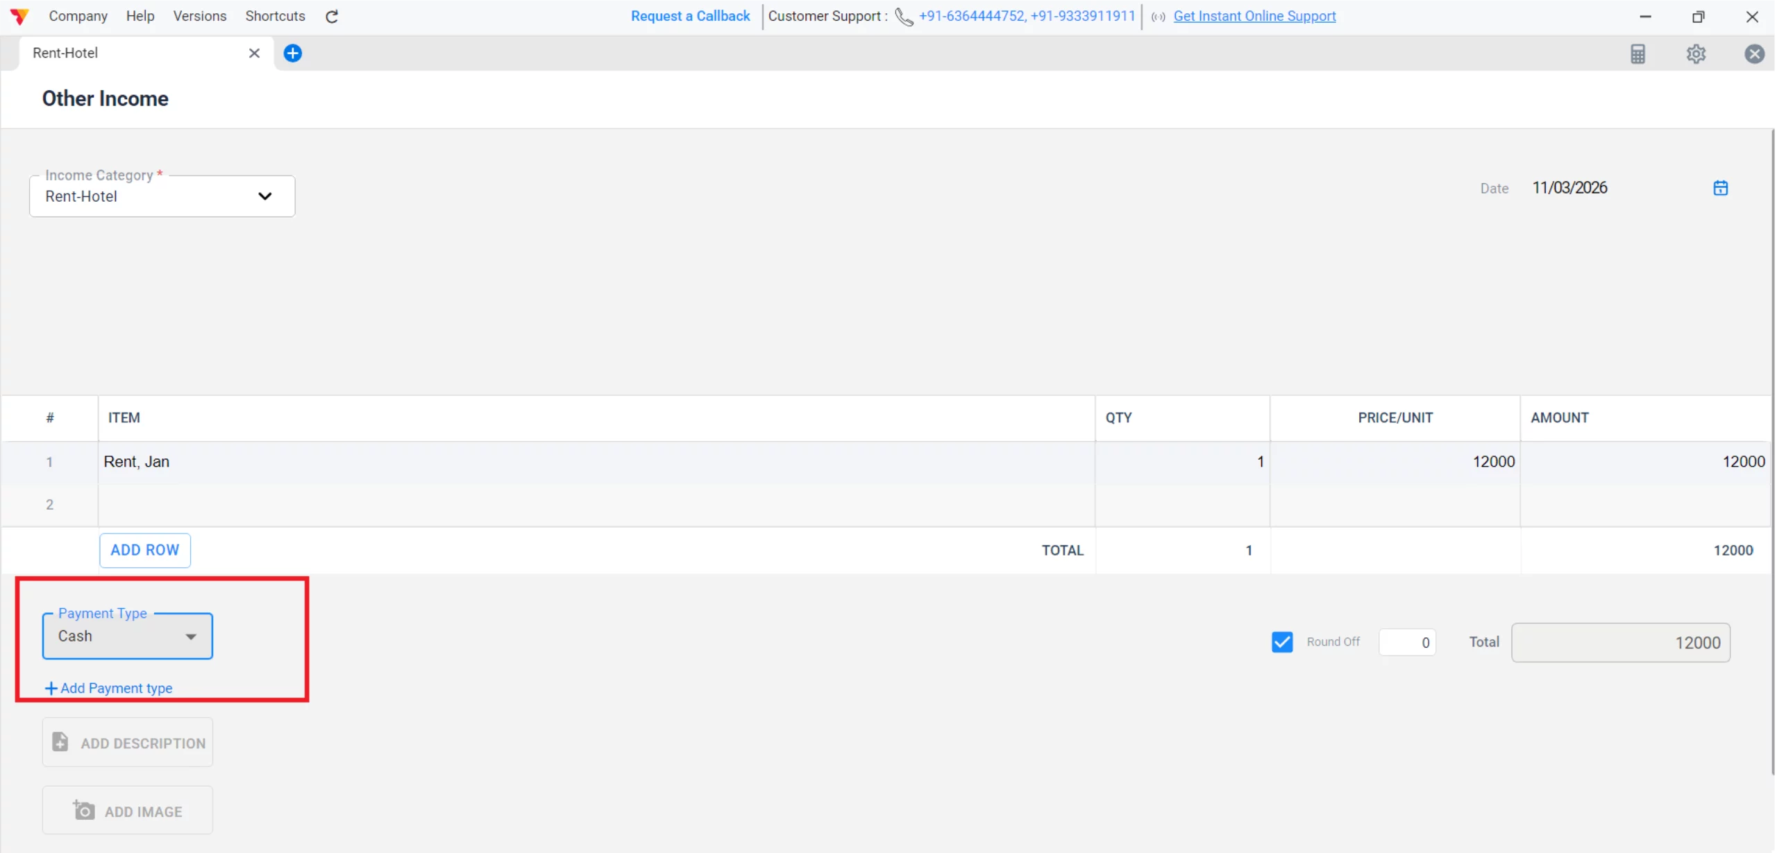1777x853 pixels.
Task: Click Add Payment type link
Action: 110,688
